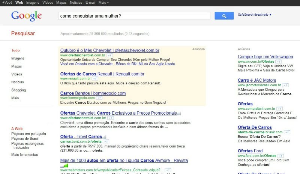Open the Mais dropdown in top bar
Viewport: 300px width, 174px height.
pyautogui.click(x=103, y=3)
